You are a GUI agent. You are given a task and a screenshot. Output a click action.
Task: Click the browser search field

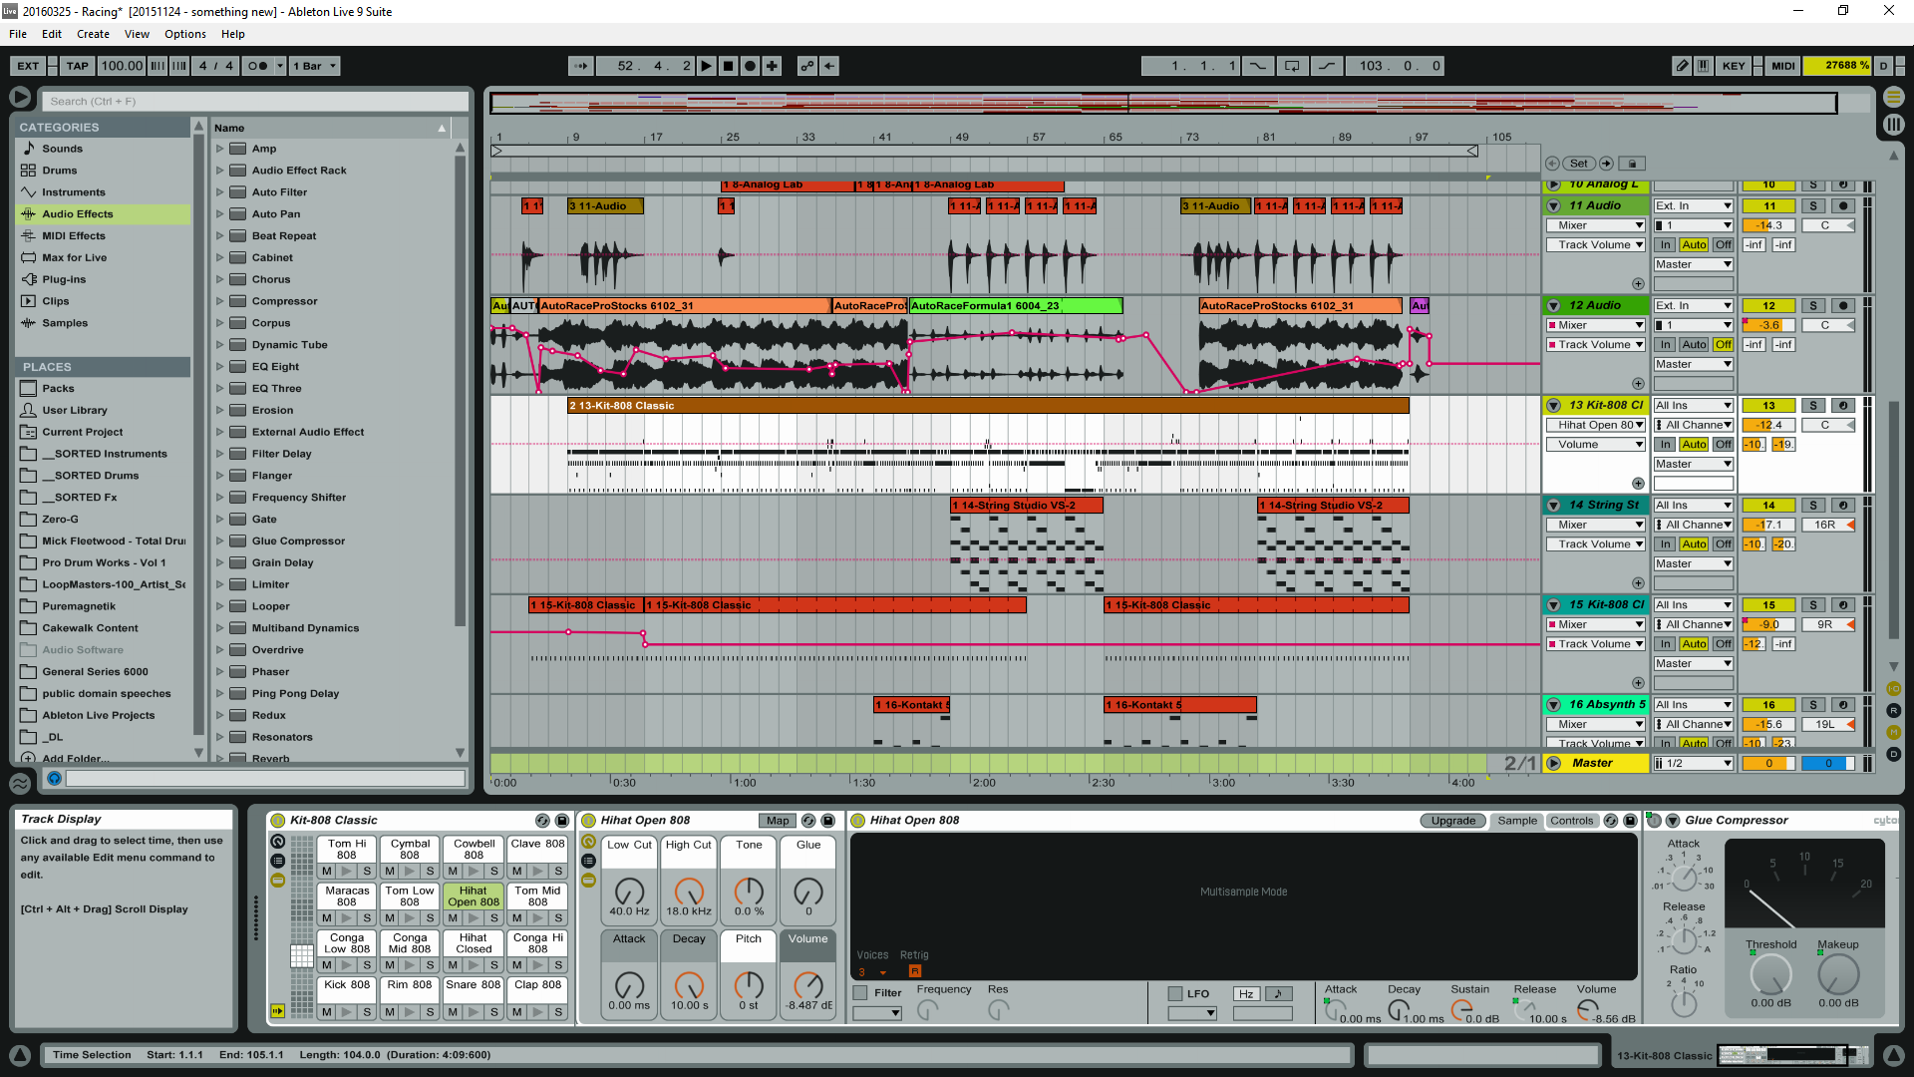pyautogui.click(x=254, y=102)
